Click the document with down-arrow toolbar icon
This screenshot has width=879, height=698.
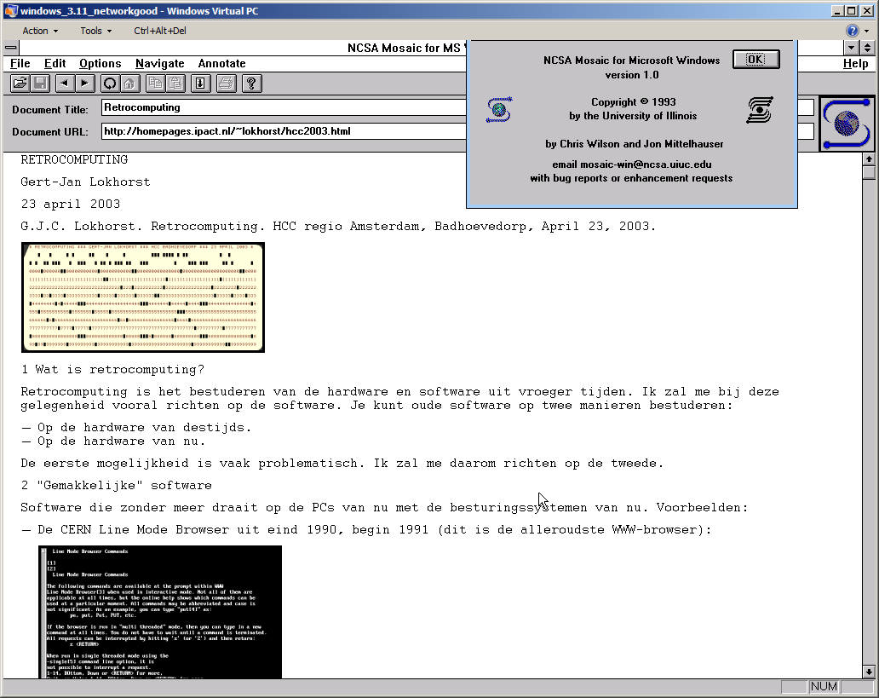point(200,84)
